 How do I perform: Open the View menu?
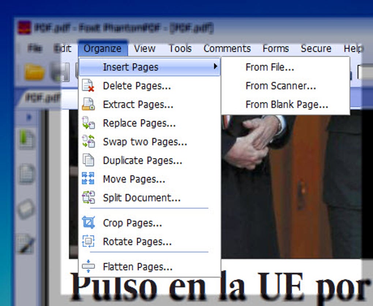(x=144, y=48)
